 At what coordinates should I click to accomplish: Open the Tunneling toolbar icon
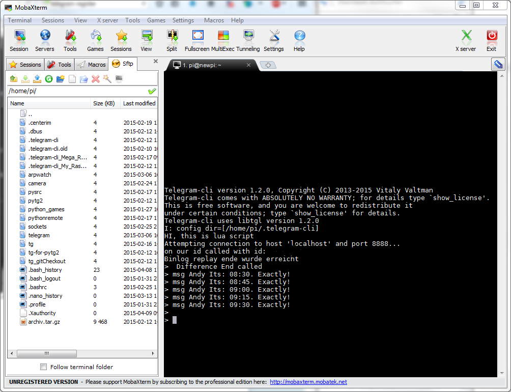click(x=248, y=40)
